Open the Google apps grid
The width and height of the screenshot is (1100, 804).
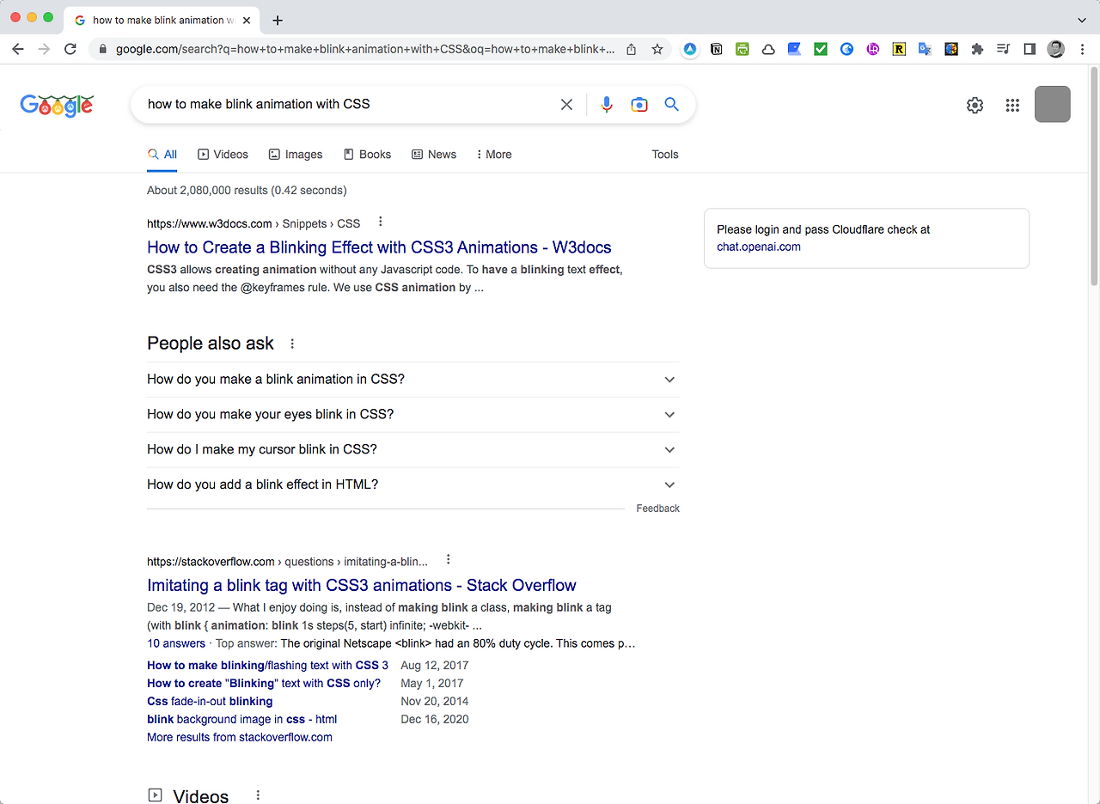1012,105
